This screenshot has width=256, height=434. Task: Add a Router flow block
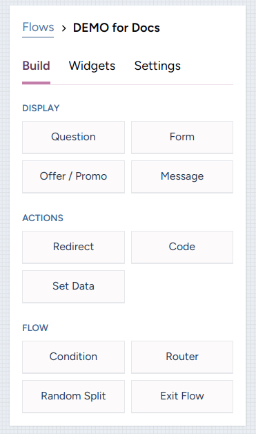(182, 357)
